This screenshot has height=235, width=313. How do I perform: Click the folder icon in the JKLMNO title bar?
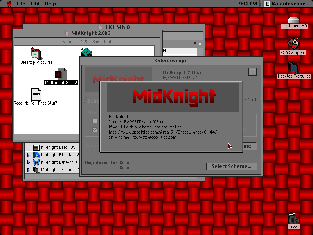pos(101,27)
